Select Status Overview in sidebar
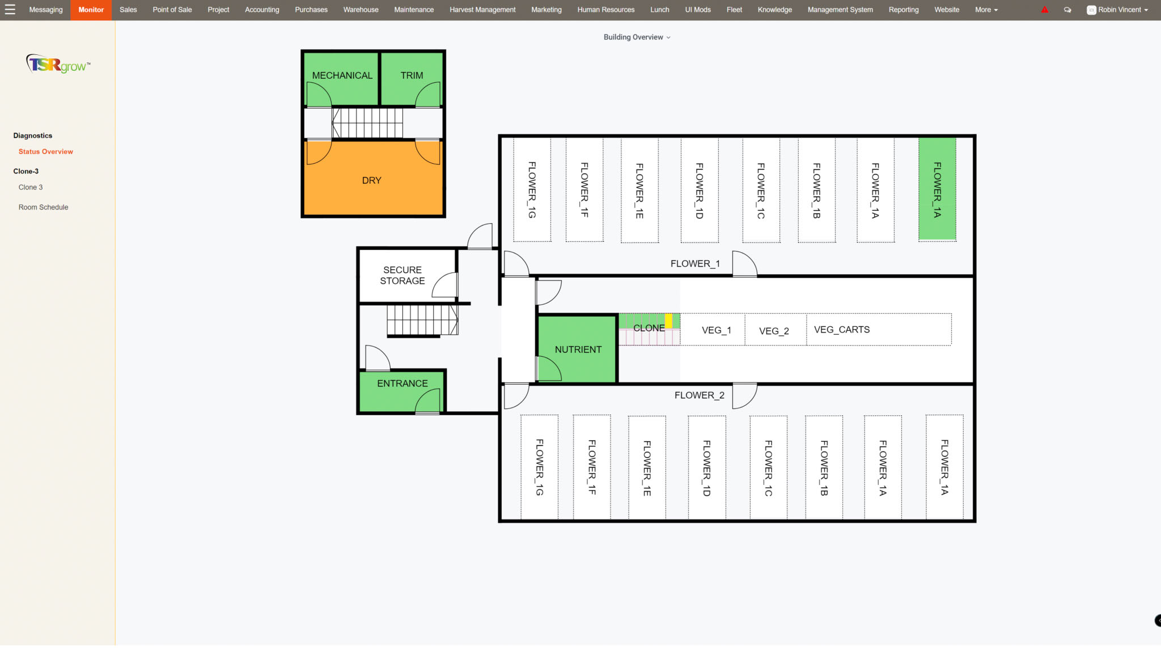 click(45, 151)
